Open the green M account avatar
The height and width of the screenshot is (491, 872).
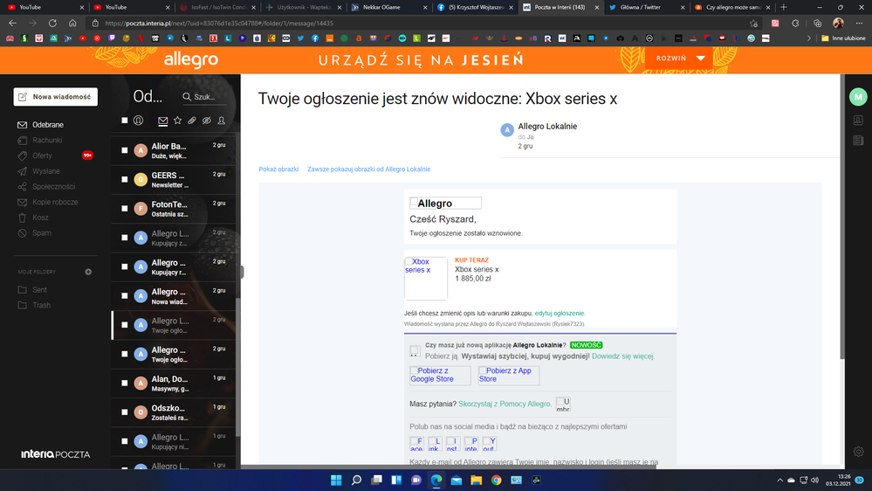coord(858,97)
